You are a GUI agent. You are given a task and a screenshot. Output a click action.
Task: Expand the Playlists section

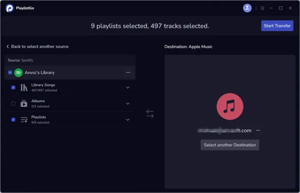[x=128, y=120]
